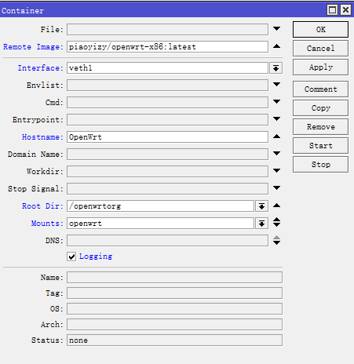Click the Apply button
The width and height of the screenshot is (354, 364).
click(320, 67)
